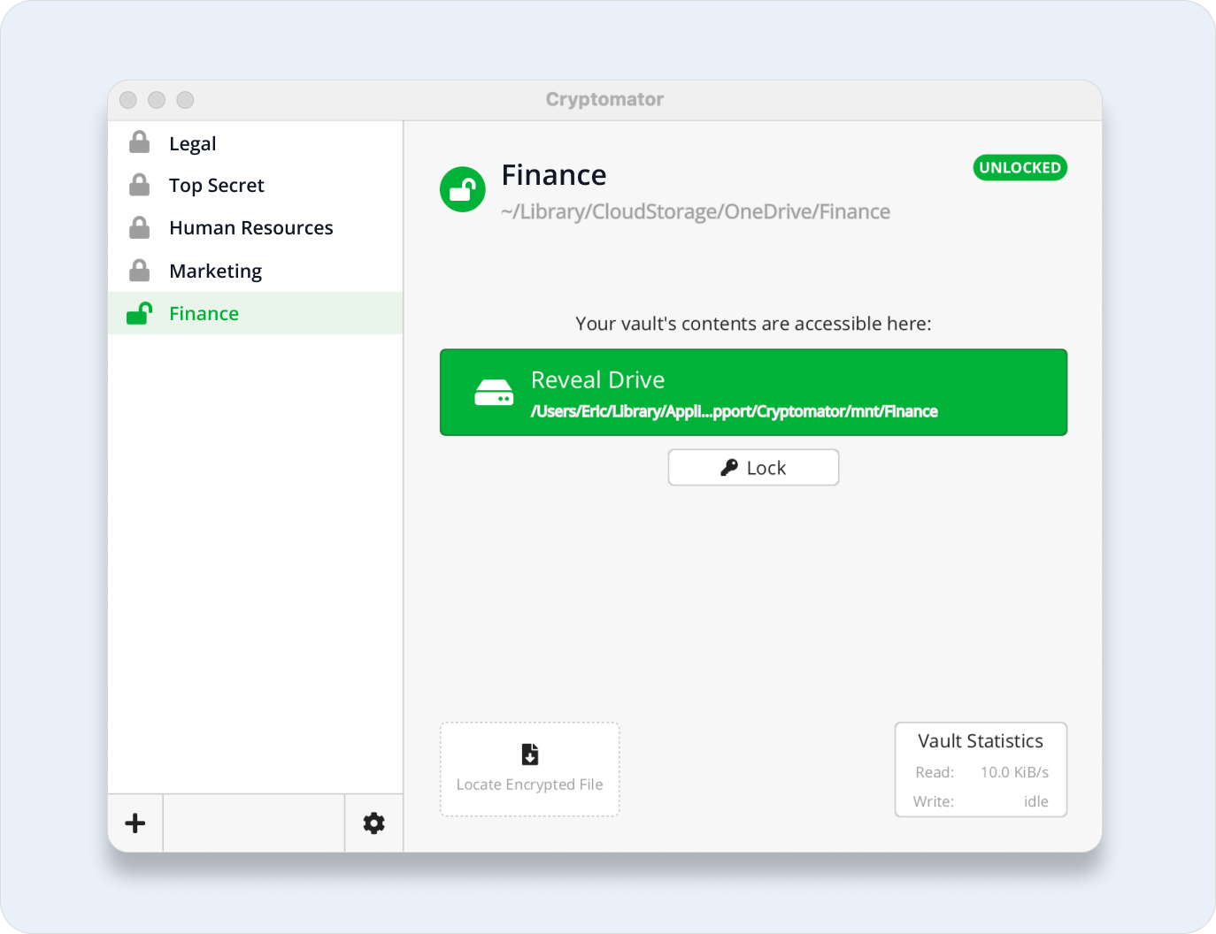The image size is (1216, 934).
Task: Close the Cryptomator window
Action: point(128,100)
